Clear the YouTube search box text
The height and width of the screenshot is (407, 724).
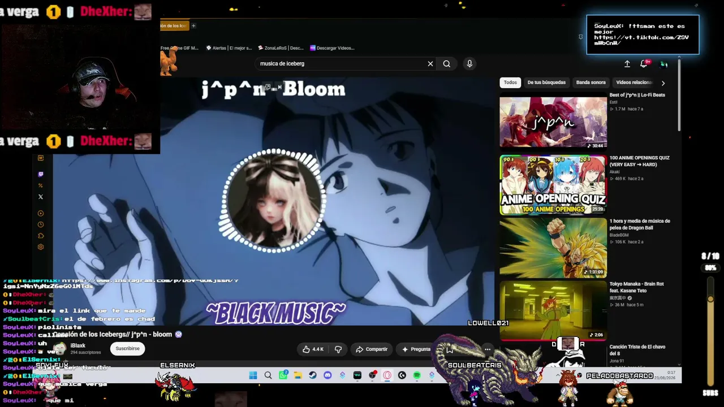point(430,64)
